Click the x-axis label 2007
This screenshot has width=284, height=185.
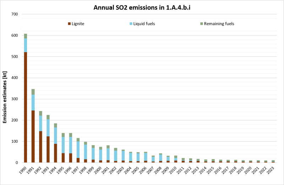[151, 170]
